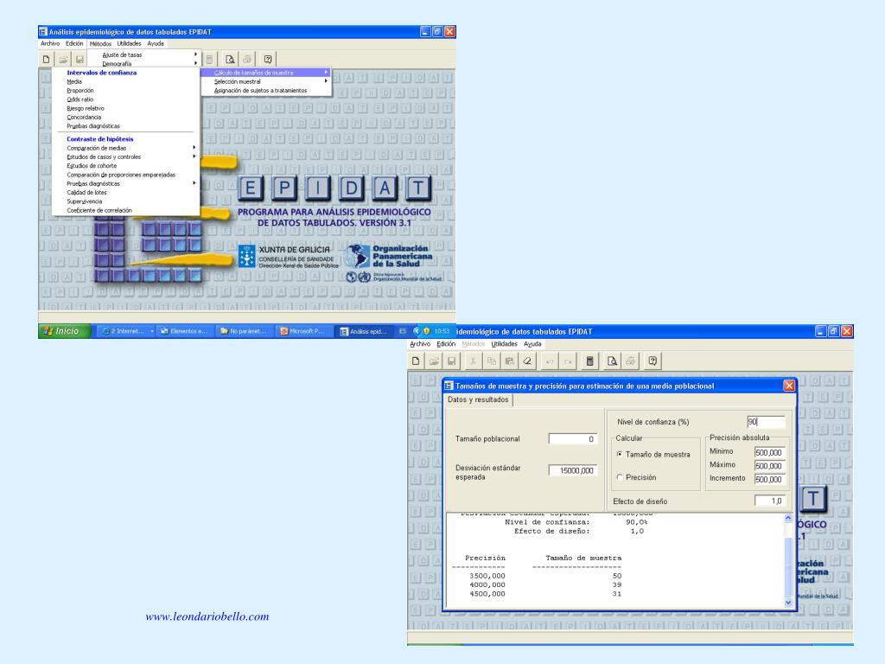Choose Calidad de lotes menu entry

(125, 193)
